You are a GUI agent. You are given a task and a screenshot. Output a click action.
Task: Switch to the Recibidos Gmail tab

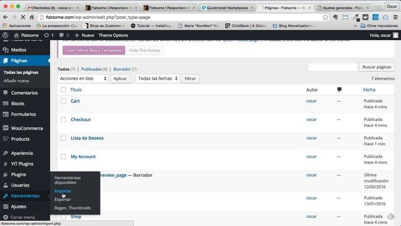54,8
